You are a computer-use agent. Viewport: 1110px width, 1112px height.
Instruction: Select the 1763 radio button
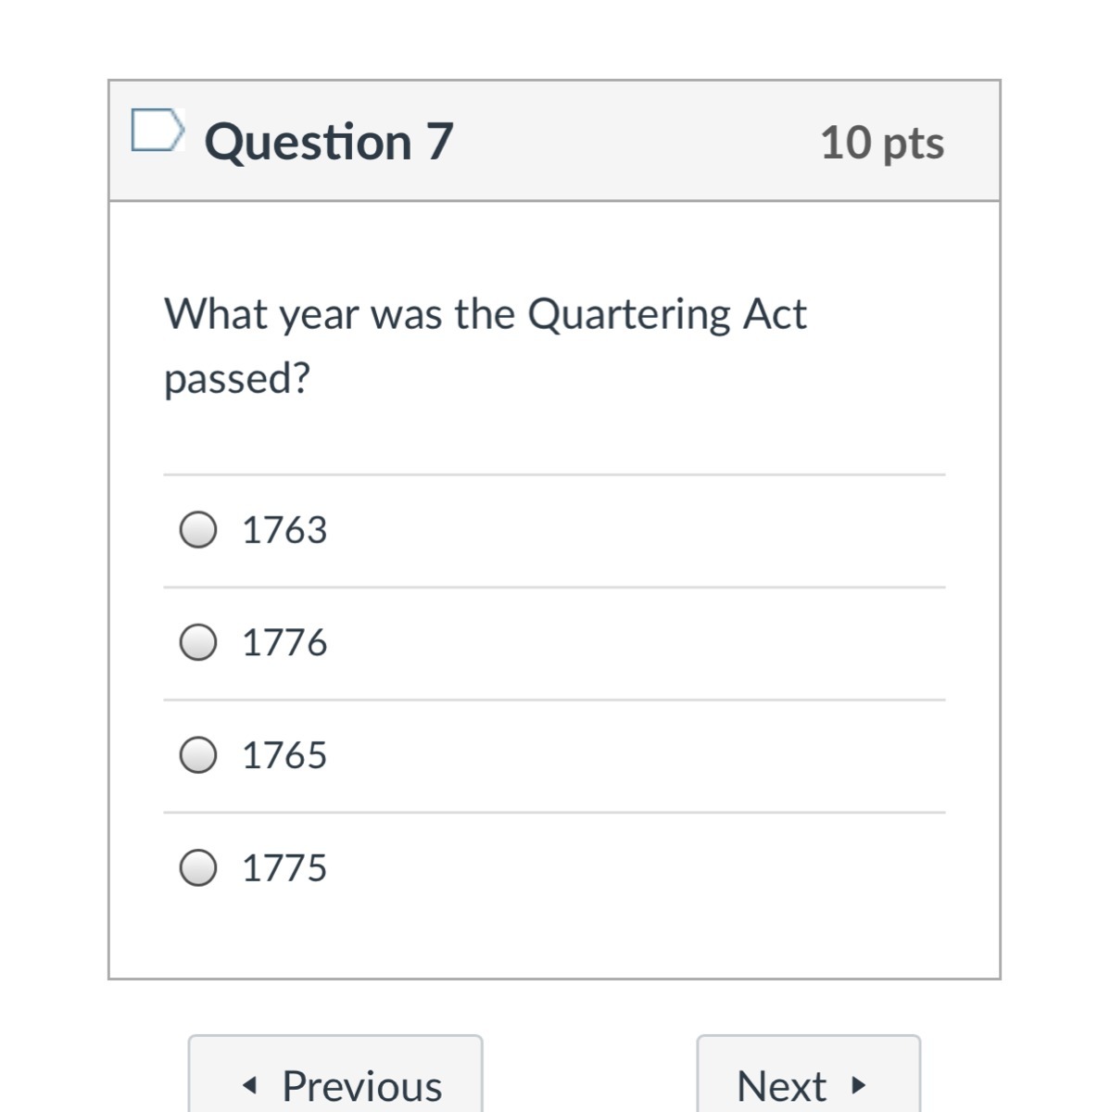tap(198, 530)
